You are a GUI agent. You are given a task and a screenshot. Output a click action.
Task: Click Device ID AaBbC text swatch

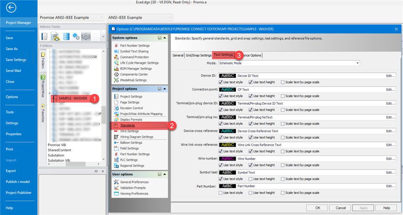point(227,76)
